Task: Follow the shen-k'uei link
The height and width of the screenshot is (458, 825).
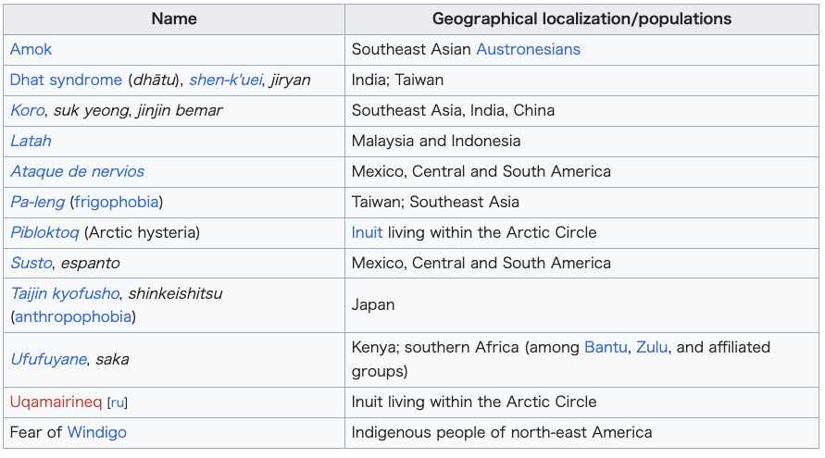Action: pos(225,80)
